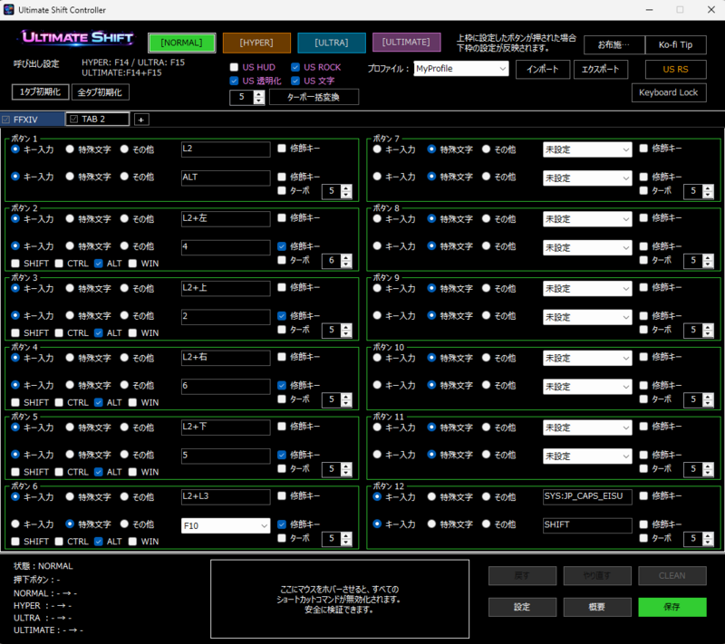Open ボタン 11 lower 未設定 dropdown

click(x=587, y=457)
